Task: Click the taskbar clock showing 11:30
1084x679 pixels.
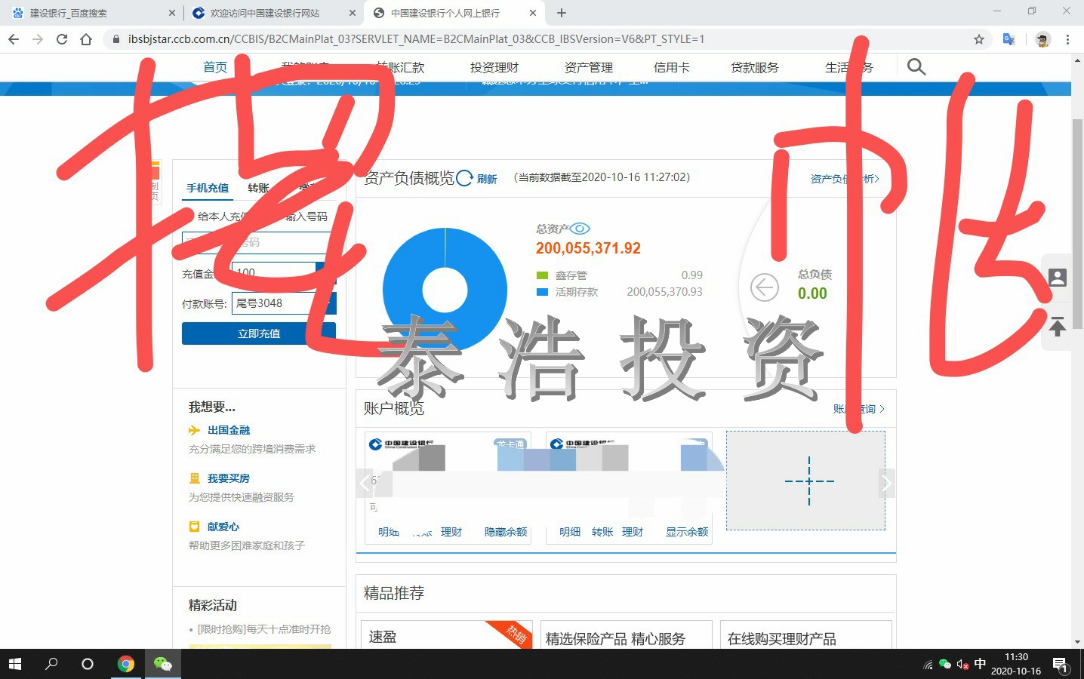Action: coord(1016,664)
